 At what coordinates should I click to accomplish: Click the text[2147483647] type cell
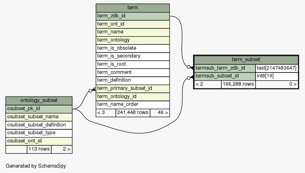[x=276, y=68]
